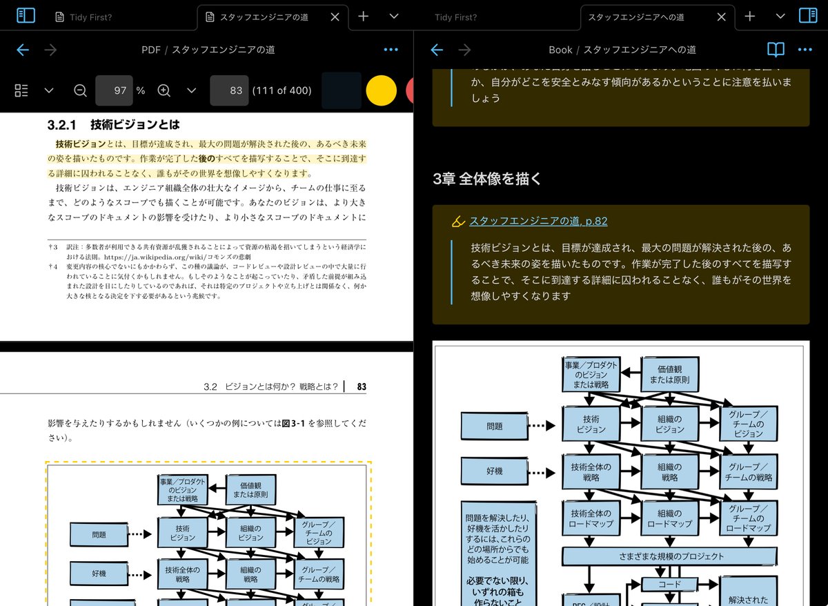Go forward in left PDF pane
Viewport: 828px width, 606px height.
coord(50,50)
